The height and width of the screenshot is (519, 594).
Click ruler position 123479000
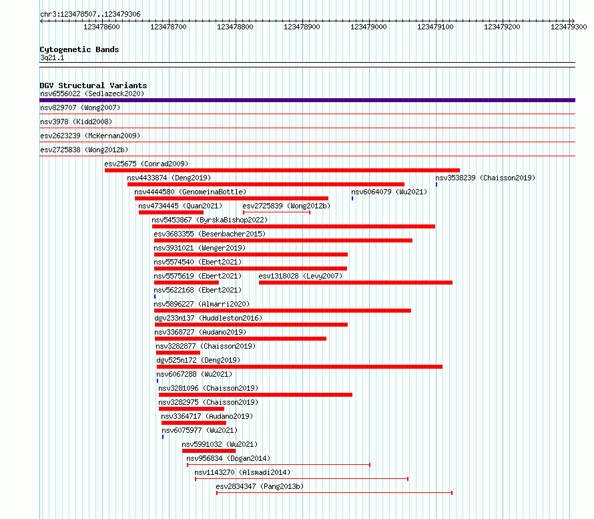pos(368,27)
